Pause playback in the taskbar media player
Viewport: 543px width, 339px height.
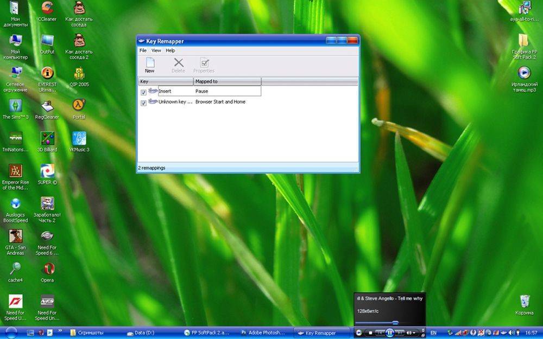tap(390, 332)
